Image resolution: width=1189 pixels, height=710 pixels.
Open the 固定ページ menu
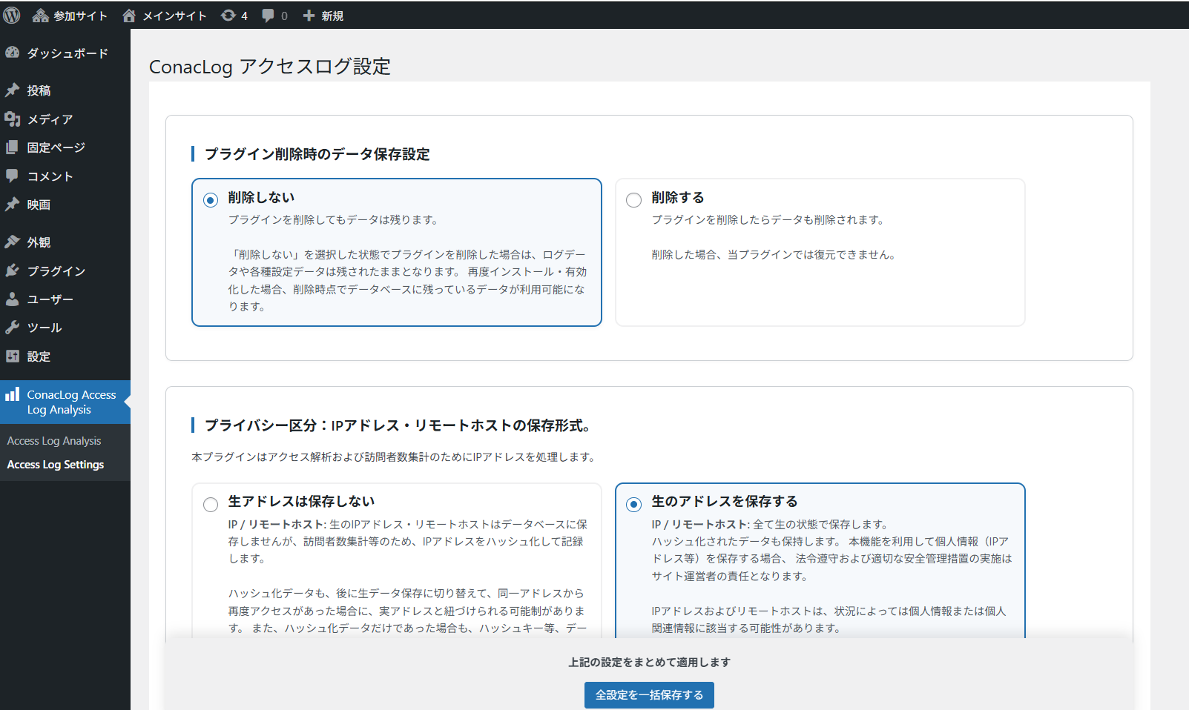point(65,147)
